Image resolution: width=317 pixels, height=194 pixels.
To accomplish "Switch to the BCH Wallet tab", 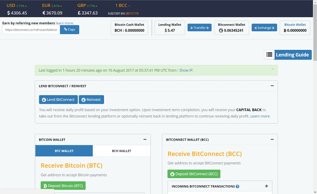I will 122,151.
